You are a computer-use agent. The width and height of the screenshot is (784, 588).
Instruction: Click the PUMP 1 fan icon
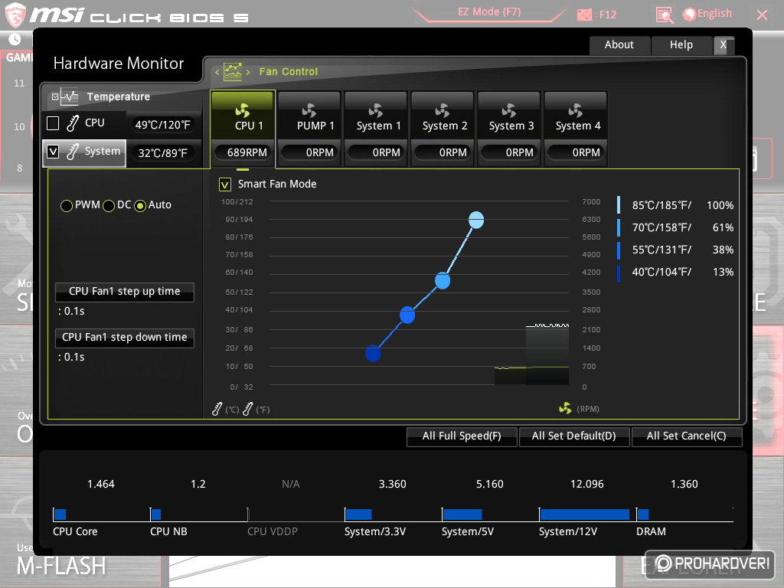click(x=309, y=110)
